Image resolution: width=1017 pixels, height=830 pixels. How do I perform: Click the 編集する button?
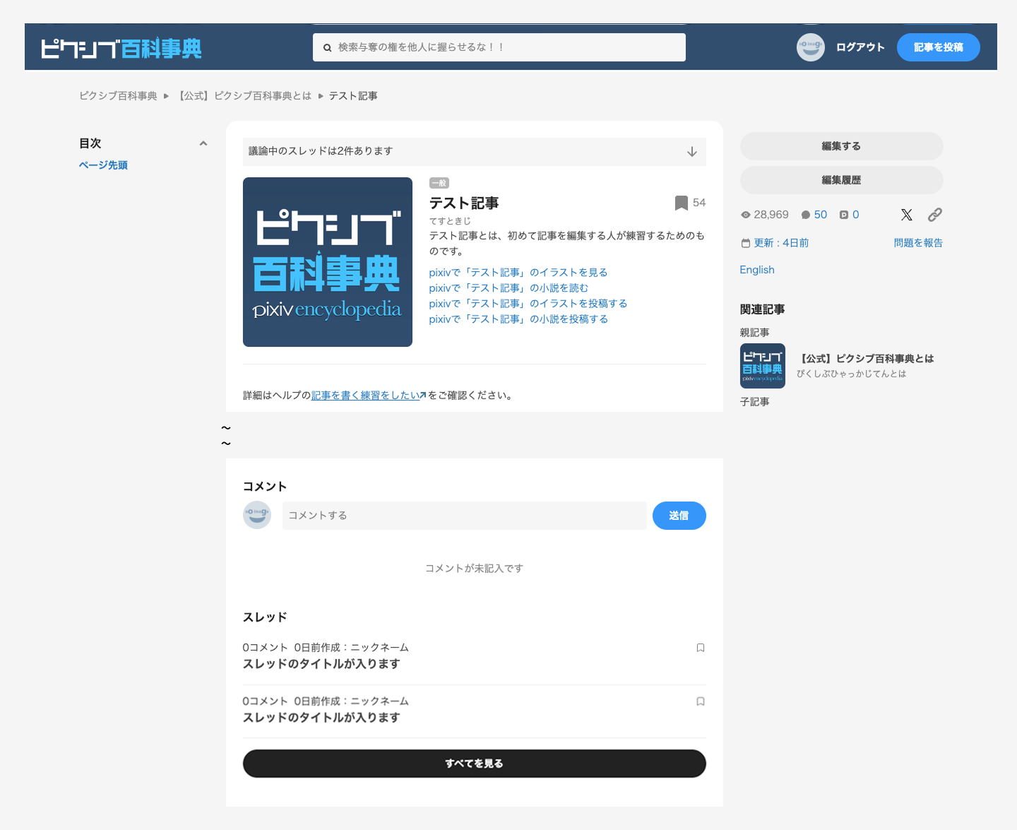click(x=842, y=146)
